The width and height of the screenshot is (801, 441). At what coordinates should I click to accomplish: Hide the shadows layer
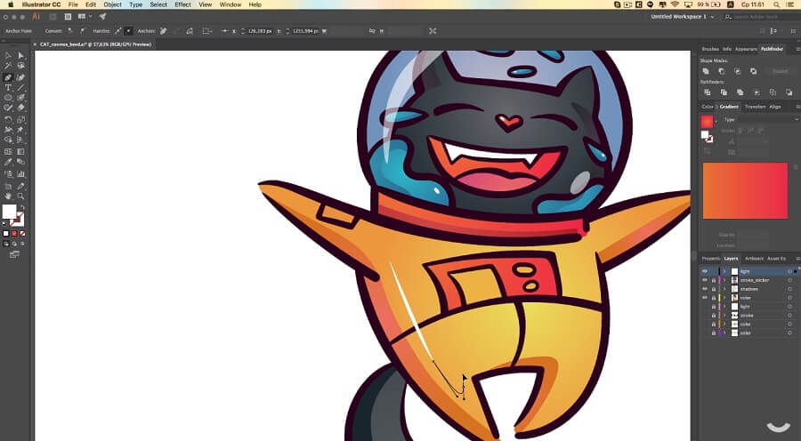[705, 289]
